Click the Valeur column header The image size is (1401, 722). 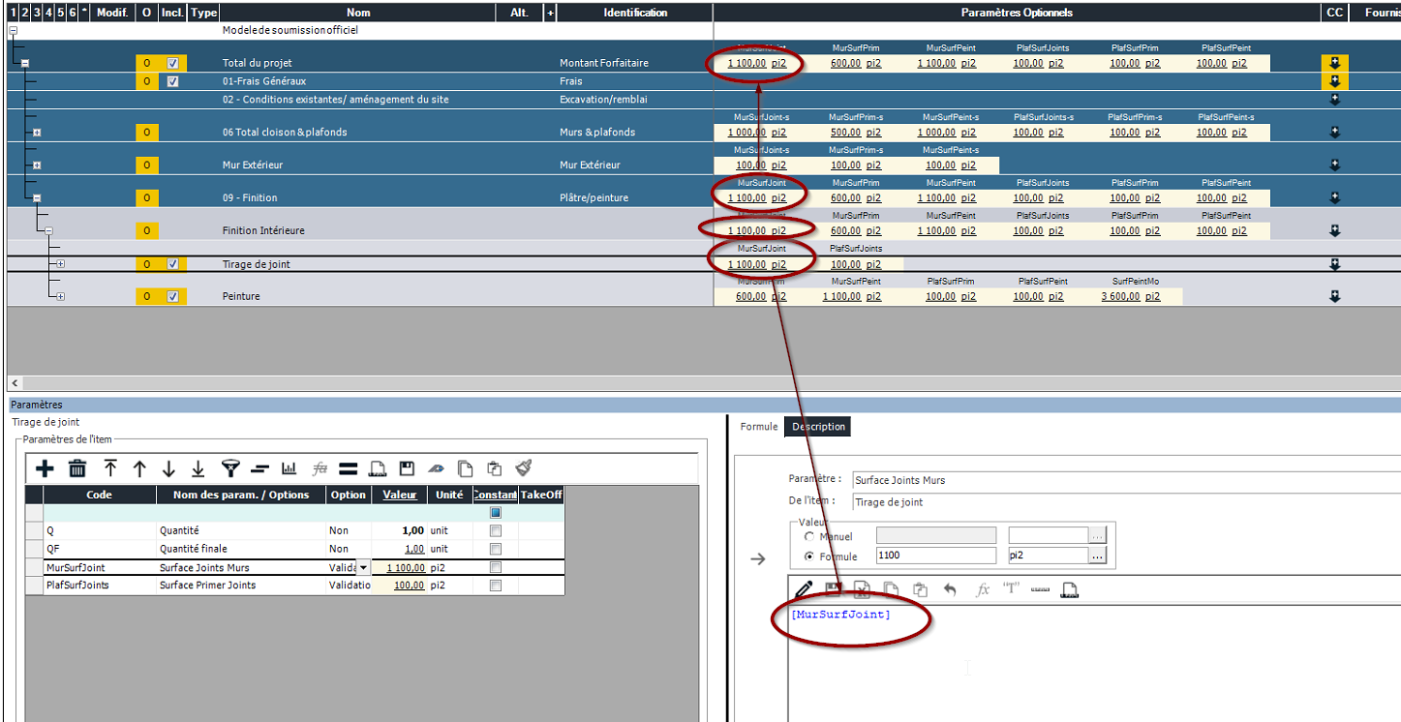399,495
